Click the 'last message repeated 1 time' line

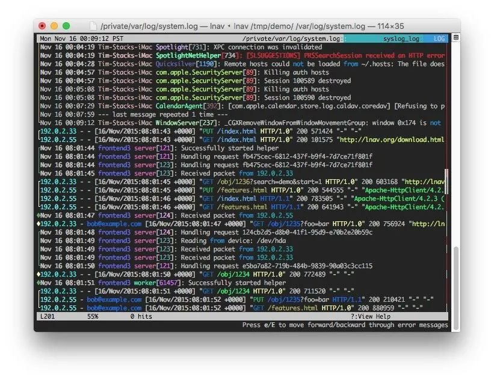(x=134, y=115)
